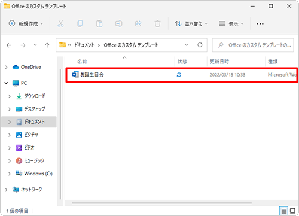
Task: Click the Copy icon in toolbar
Action: pyautogui.click(x=80, y=23)
